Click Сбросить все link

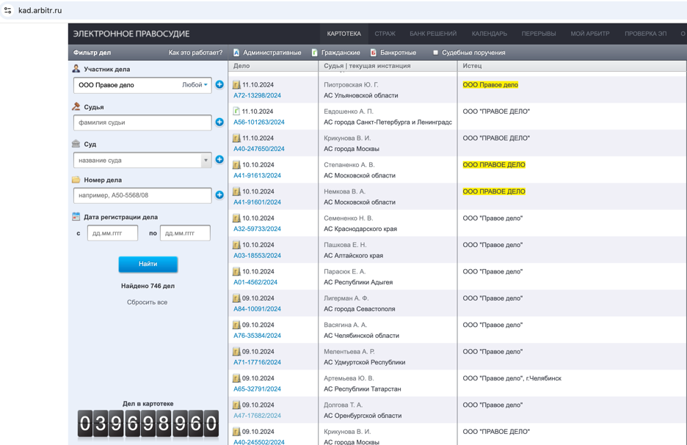[148, 302]
